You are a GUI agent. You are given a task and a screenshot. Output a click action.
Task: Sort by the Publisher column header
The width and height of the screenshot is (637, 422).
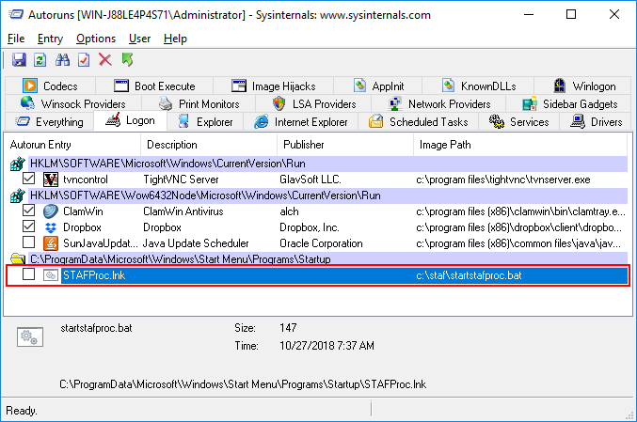[x=345, y=145]
